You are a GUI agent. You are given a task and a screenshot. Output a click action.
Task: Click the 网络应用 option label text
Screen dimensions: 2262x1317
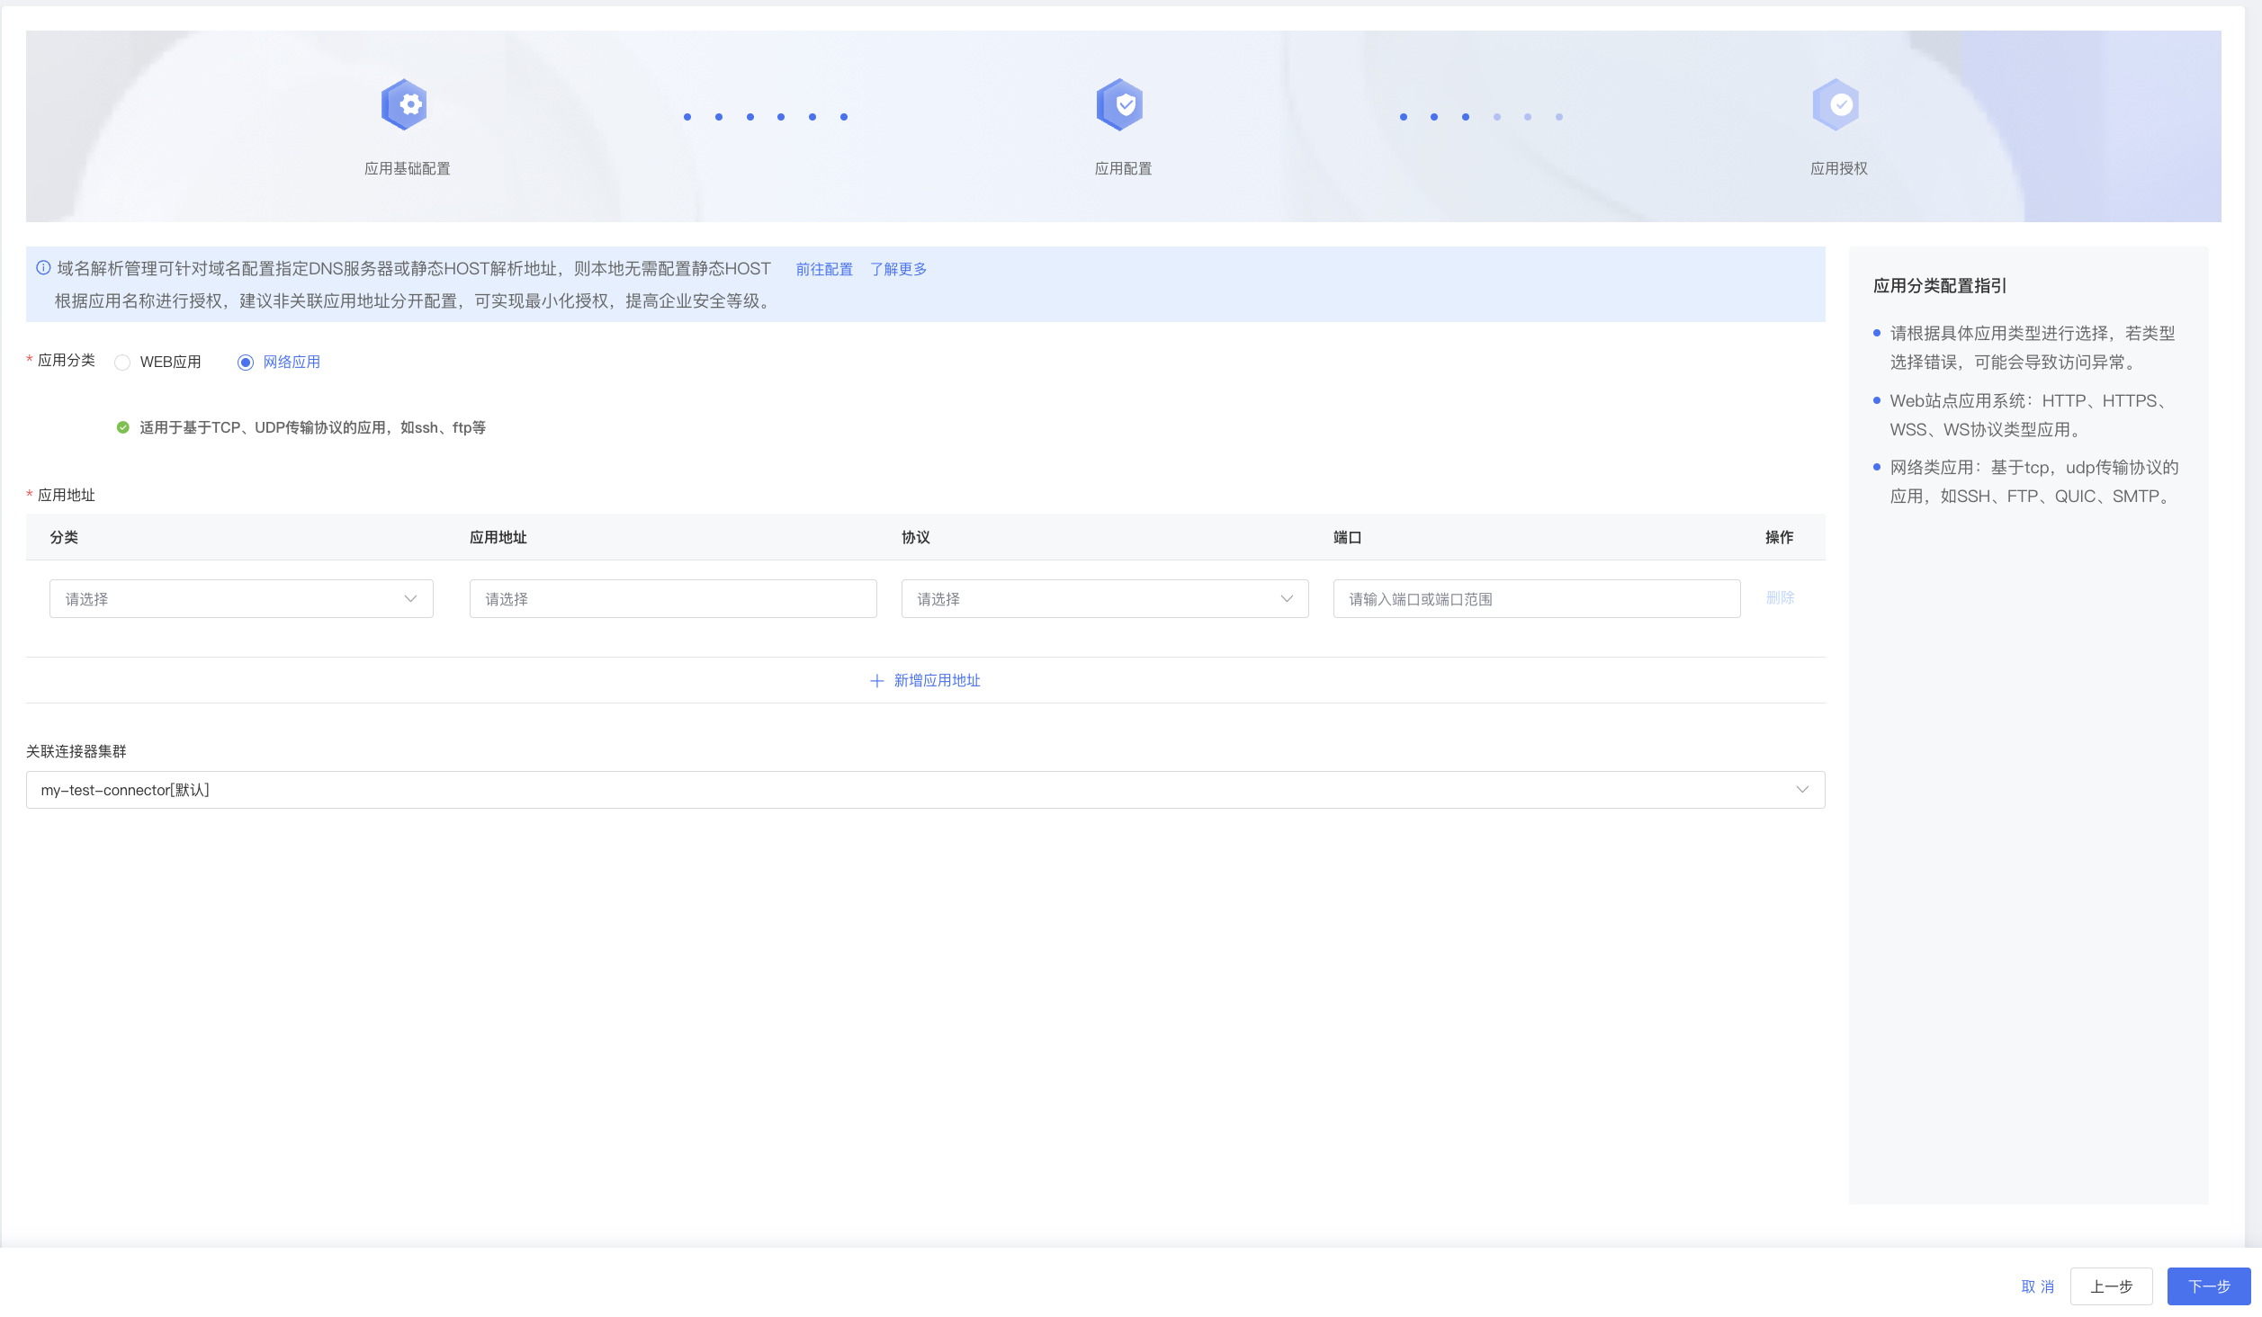[x=292, y=363]
